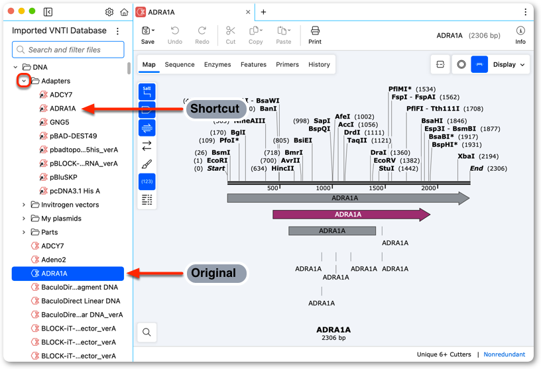Open the window kebab menu at top right

click(x=525, y=12)
